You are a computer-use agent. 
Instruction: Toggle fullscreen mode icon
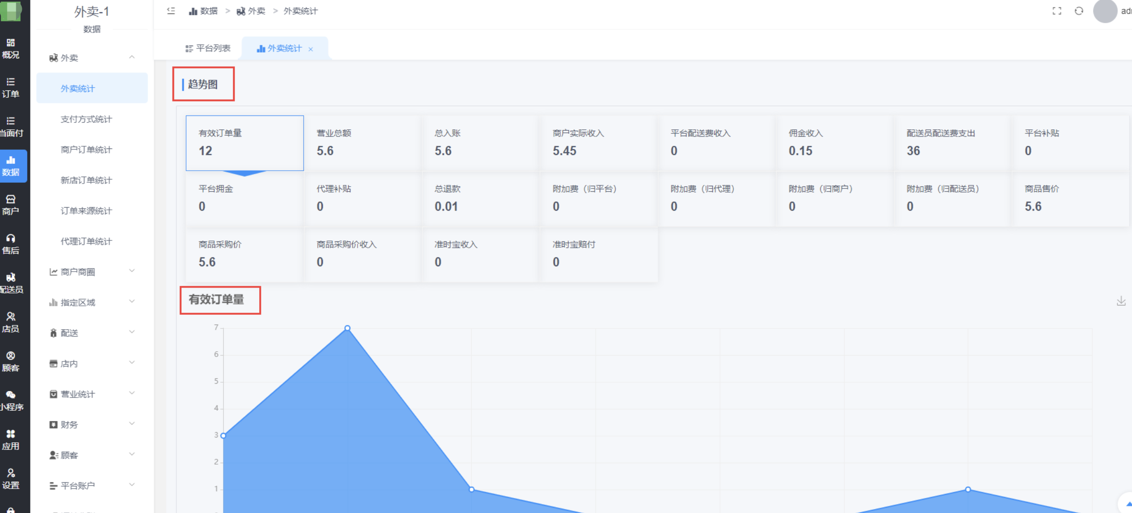tap(1057, 11)
